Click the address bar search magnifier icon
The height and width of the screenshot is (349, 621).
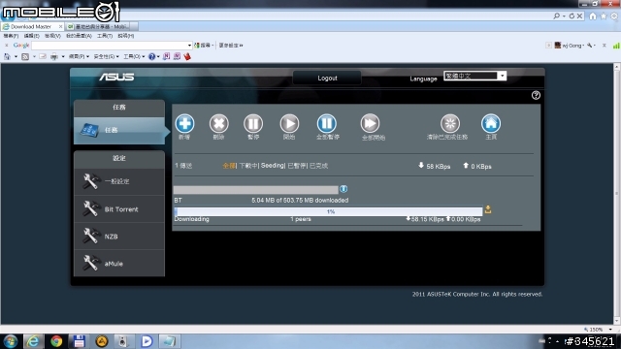click(x=557, y=16)
